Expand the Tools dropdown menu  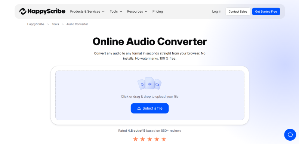tap(116, 12)
